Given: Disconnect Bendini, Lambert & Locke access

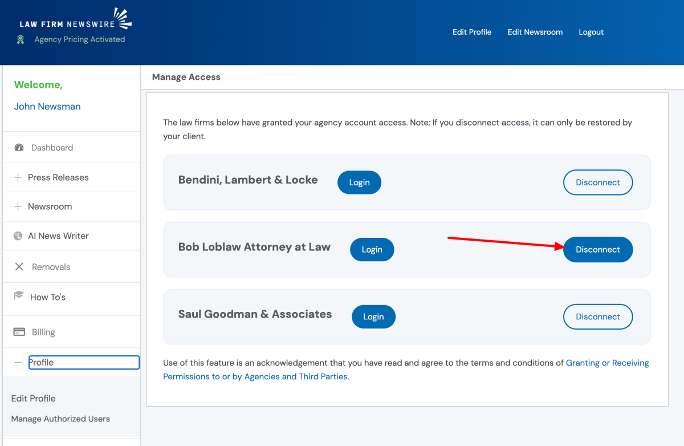Looking at the screenshot, I should 597,183.
